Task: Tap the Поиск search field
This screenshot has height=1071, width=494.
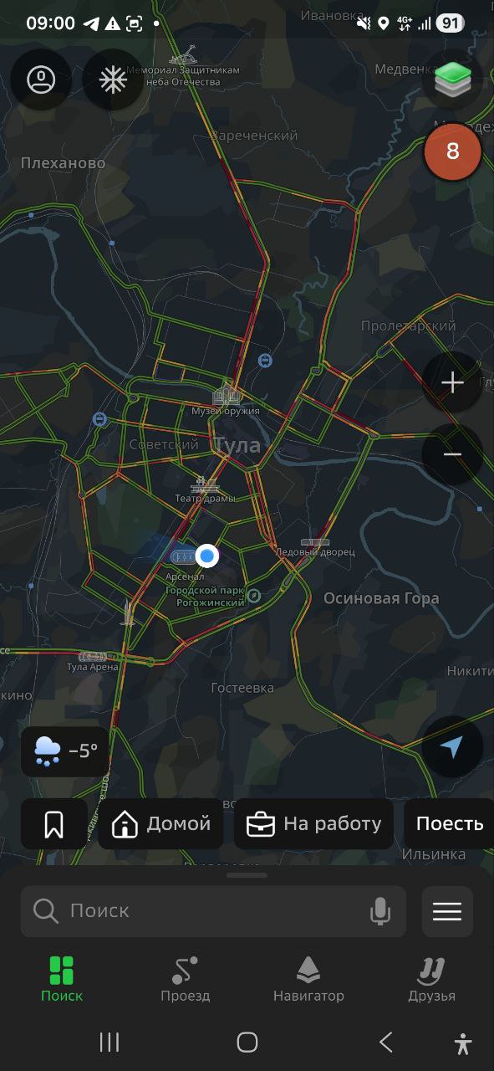Action: coord(213,911)
